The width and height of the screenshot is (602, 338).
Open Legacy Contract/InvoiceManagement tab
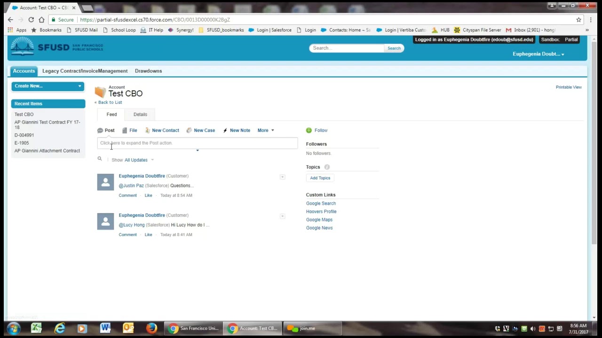point(85,71)
